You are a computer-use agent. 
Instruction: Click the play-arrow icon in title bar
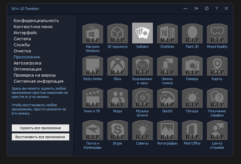pyautogui.click(x=196, y=8)
